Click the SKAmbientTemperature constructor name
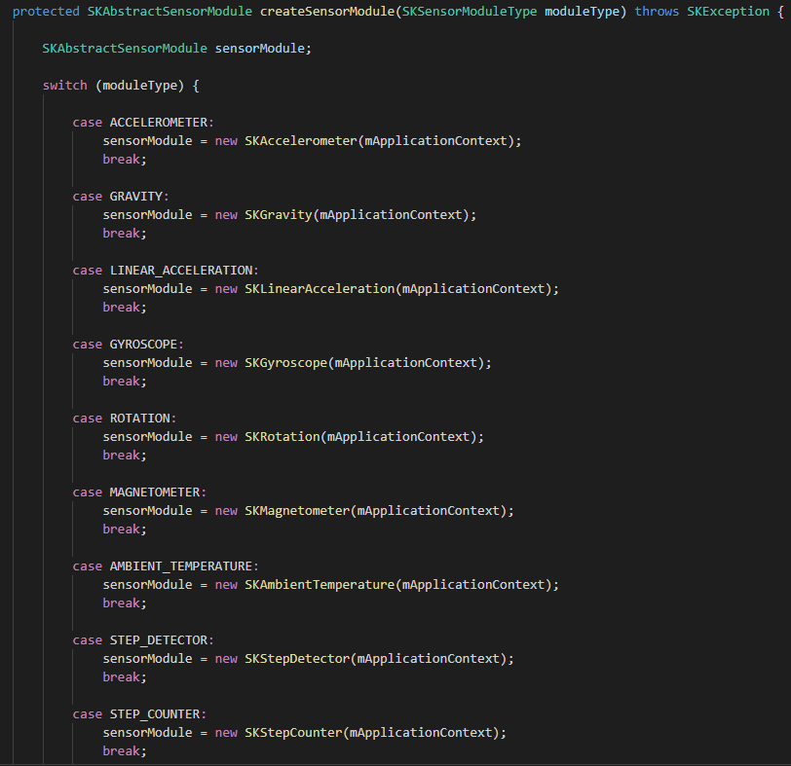This screenshot has height=766, width=791. (x=320, y=584)
